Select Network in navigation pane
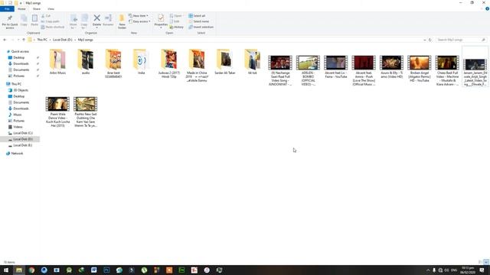Viewport: 490px width, 275px height. (17, 154)
